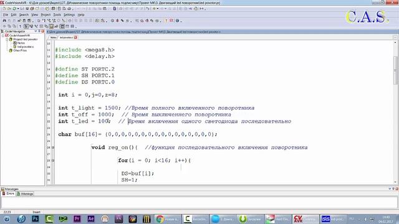Collapse the code fold at the for loop

[x=53, y=161]
